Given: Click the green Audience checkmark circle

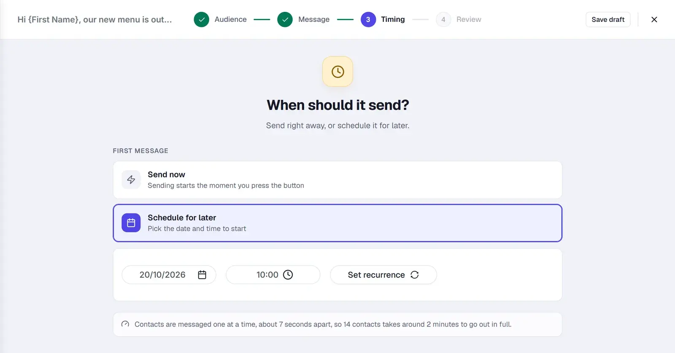Looking at the screenshot, I should 201,19.
